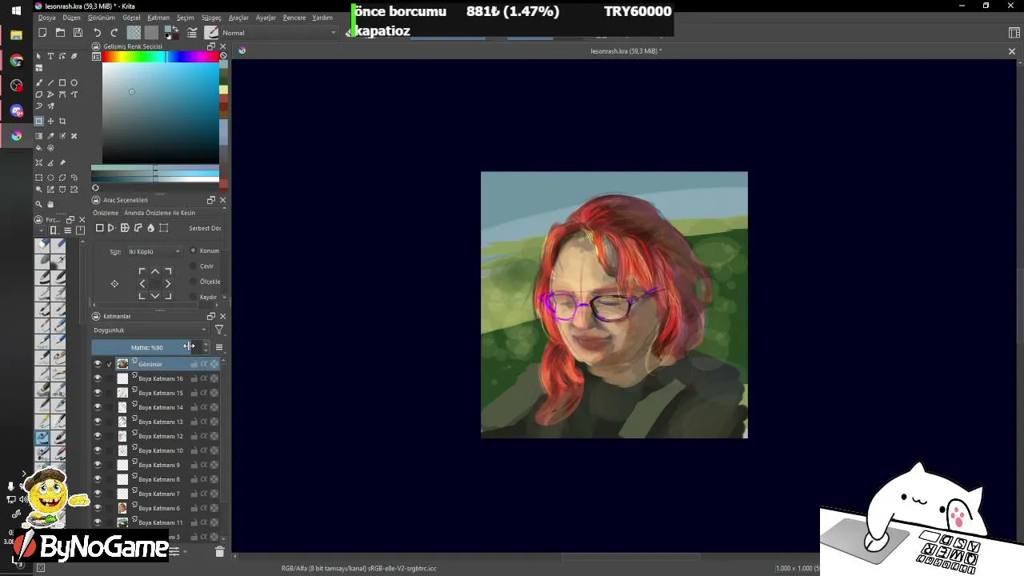Open the Görünüm menu
Viewport: 1024px width, 576px height.
[102, 18]
